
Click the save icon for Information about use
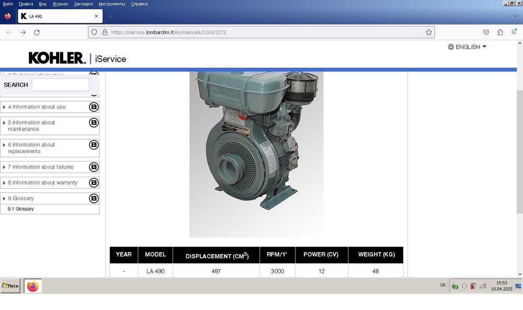94,107
